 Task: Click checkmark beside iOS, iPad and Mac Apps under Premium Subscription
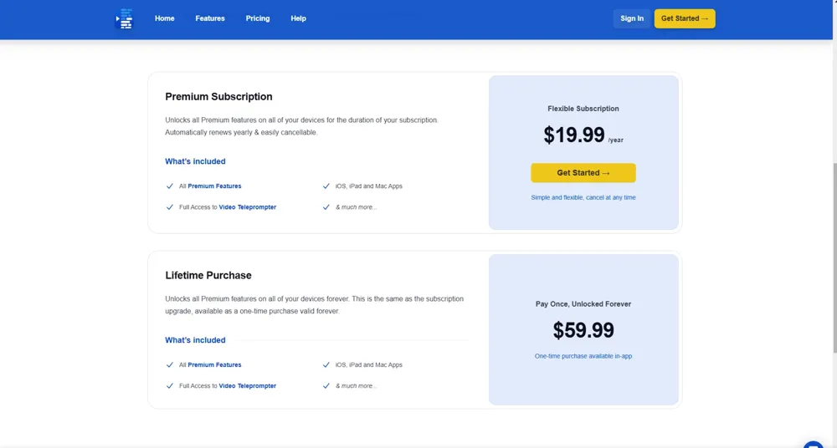(x=326, y=186)
